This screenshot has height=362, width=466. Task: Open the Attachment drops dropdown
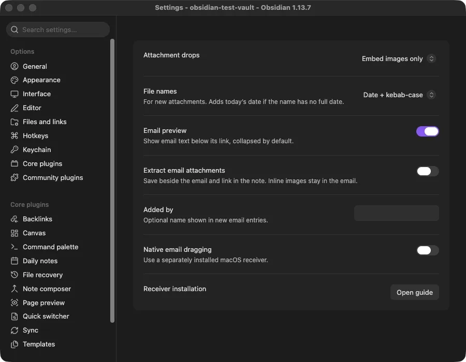click(399, 59)
